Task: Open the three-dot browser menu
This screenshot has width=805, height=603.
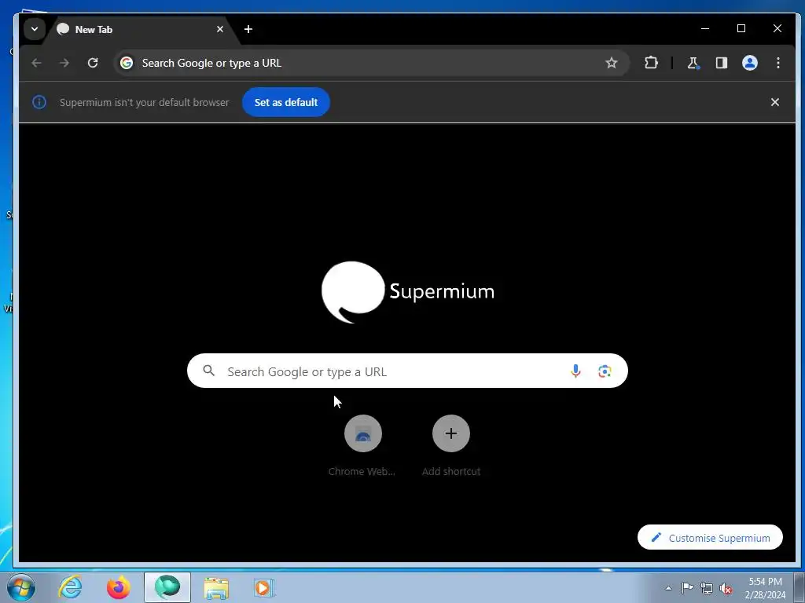Action: [x=778, y=63]
